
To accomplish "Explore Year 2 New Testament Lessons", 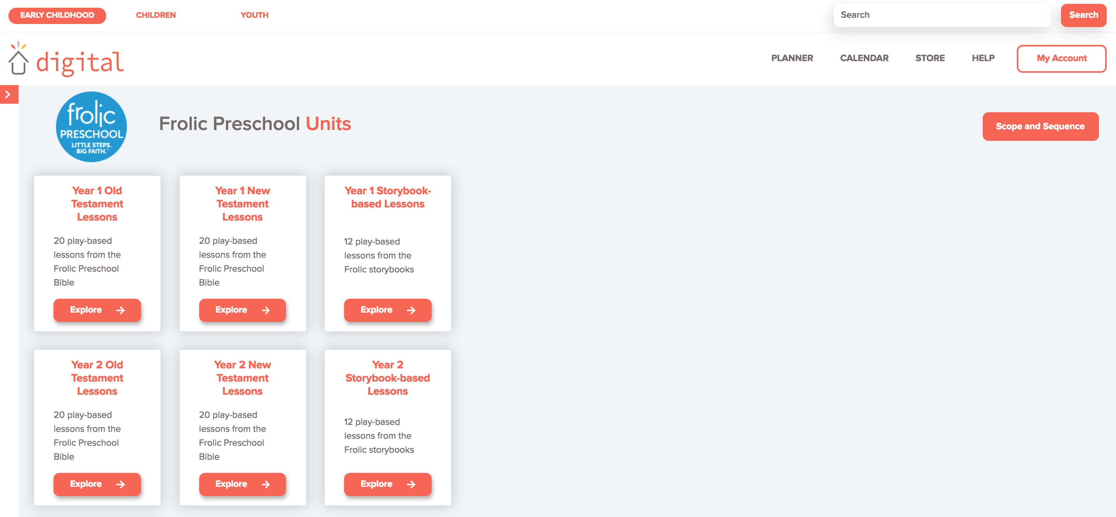I will point(242,484).
